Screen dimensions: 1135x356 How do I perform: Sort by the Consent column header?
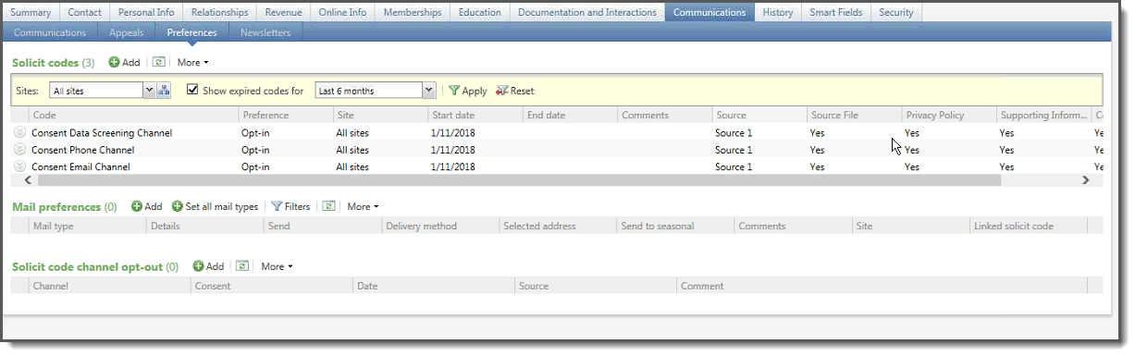271,286
